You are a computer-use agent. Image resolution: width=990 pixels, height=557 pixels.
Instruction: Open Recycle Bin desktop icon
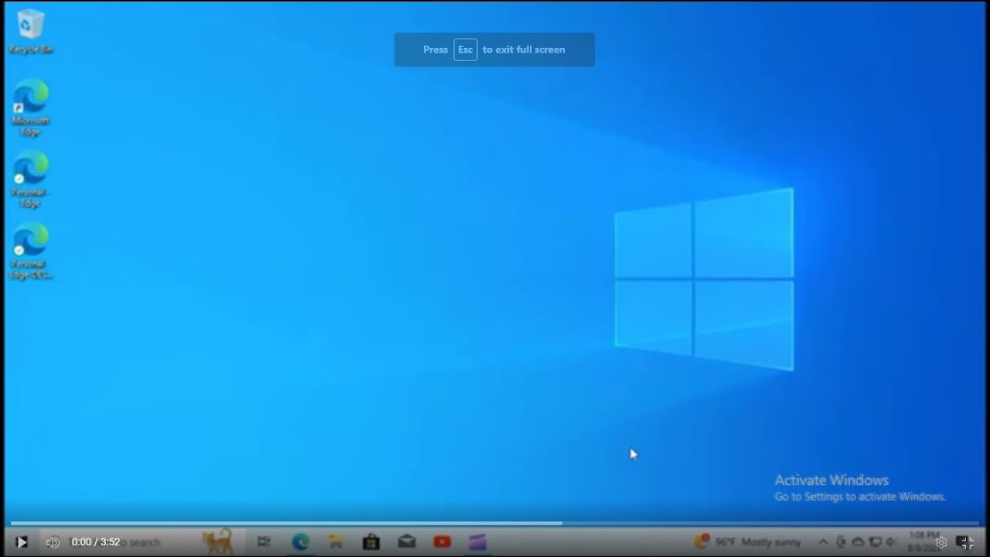pyautogui.click(x=31, y=32)
